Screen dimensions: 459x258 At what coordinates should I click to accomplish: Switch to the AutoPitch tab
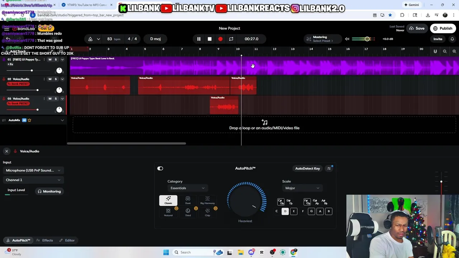[x=18, y=240]
